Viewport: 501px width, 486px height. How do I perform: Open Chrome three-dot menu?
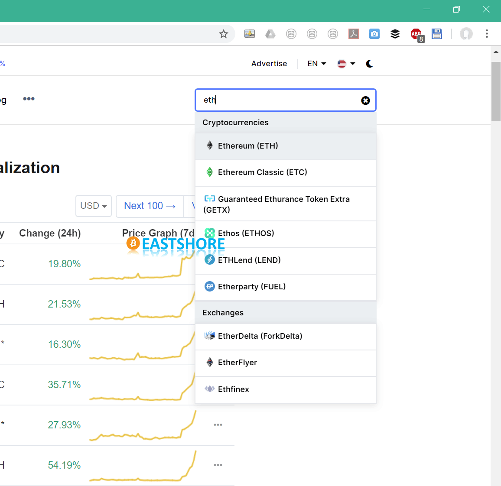point(487,34)
